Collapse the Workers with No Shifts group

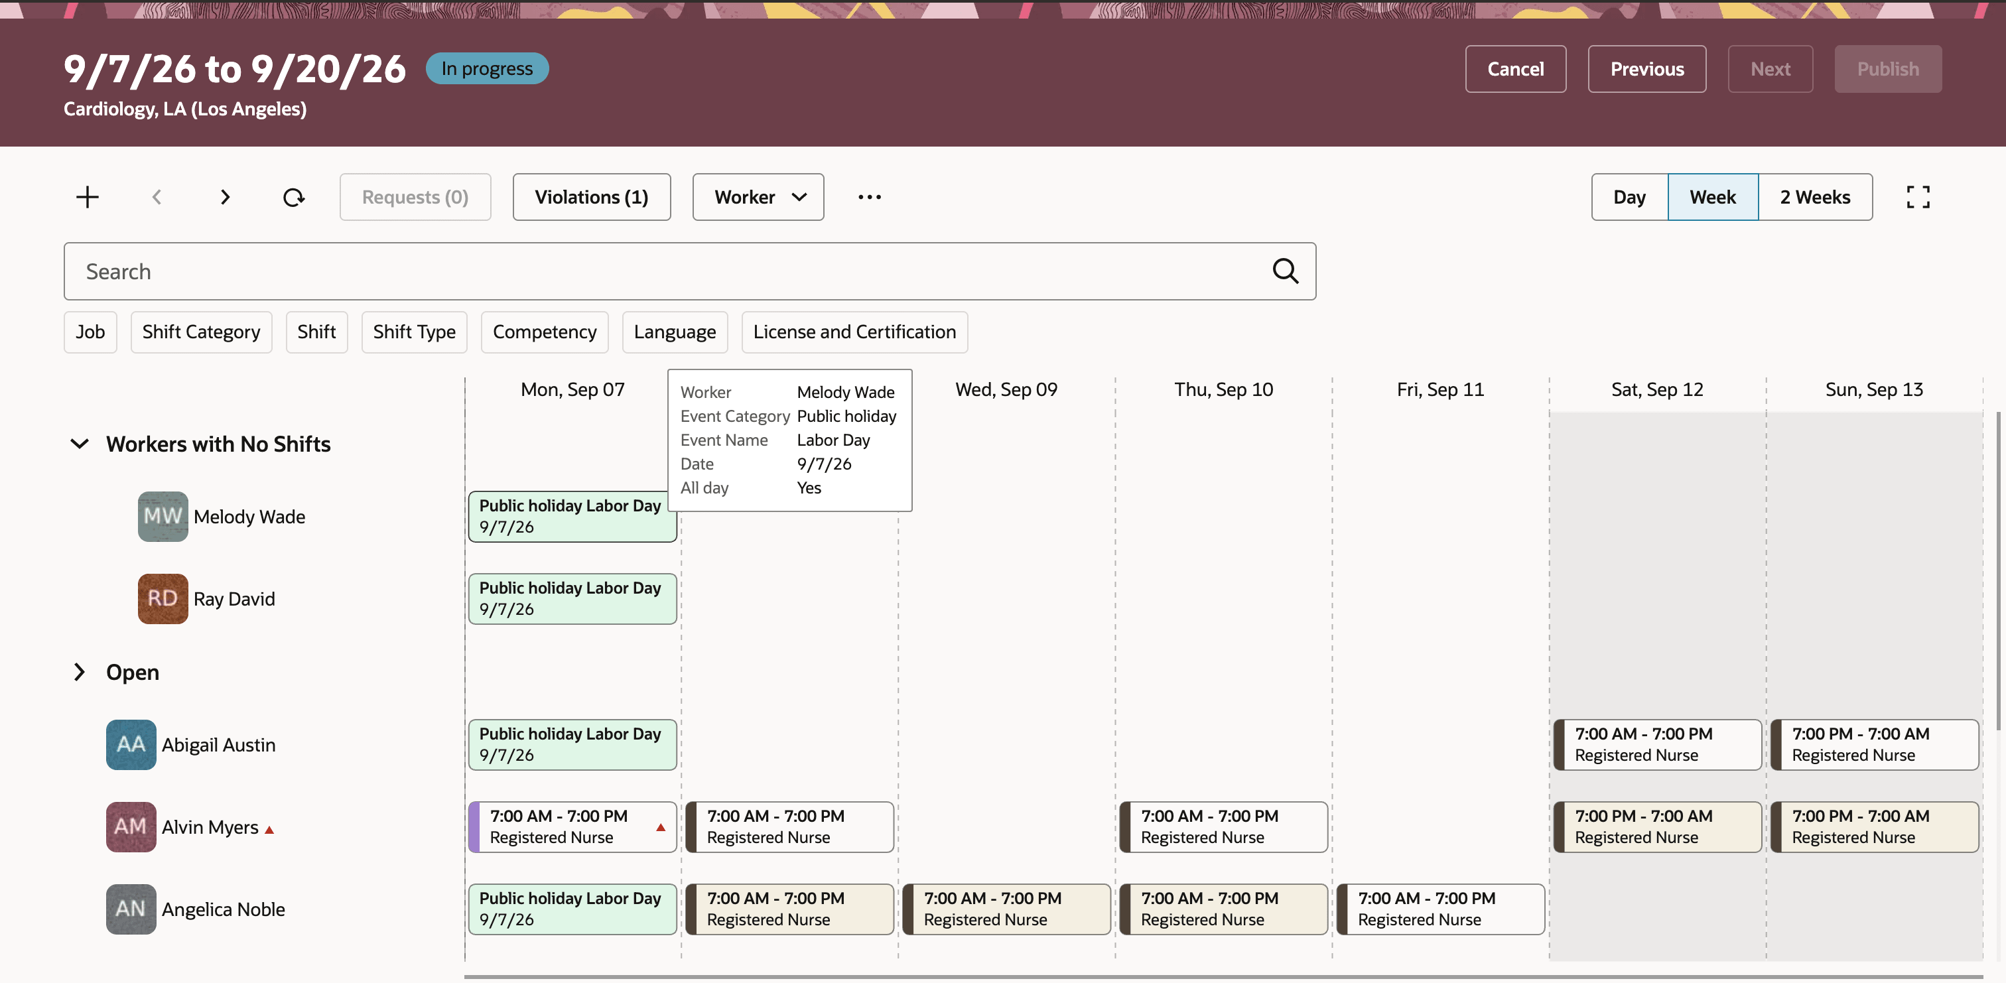click(80, 444)
